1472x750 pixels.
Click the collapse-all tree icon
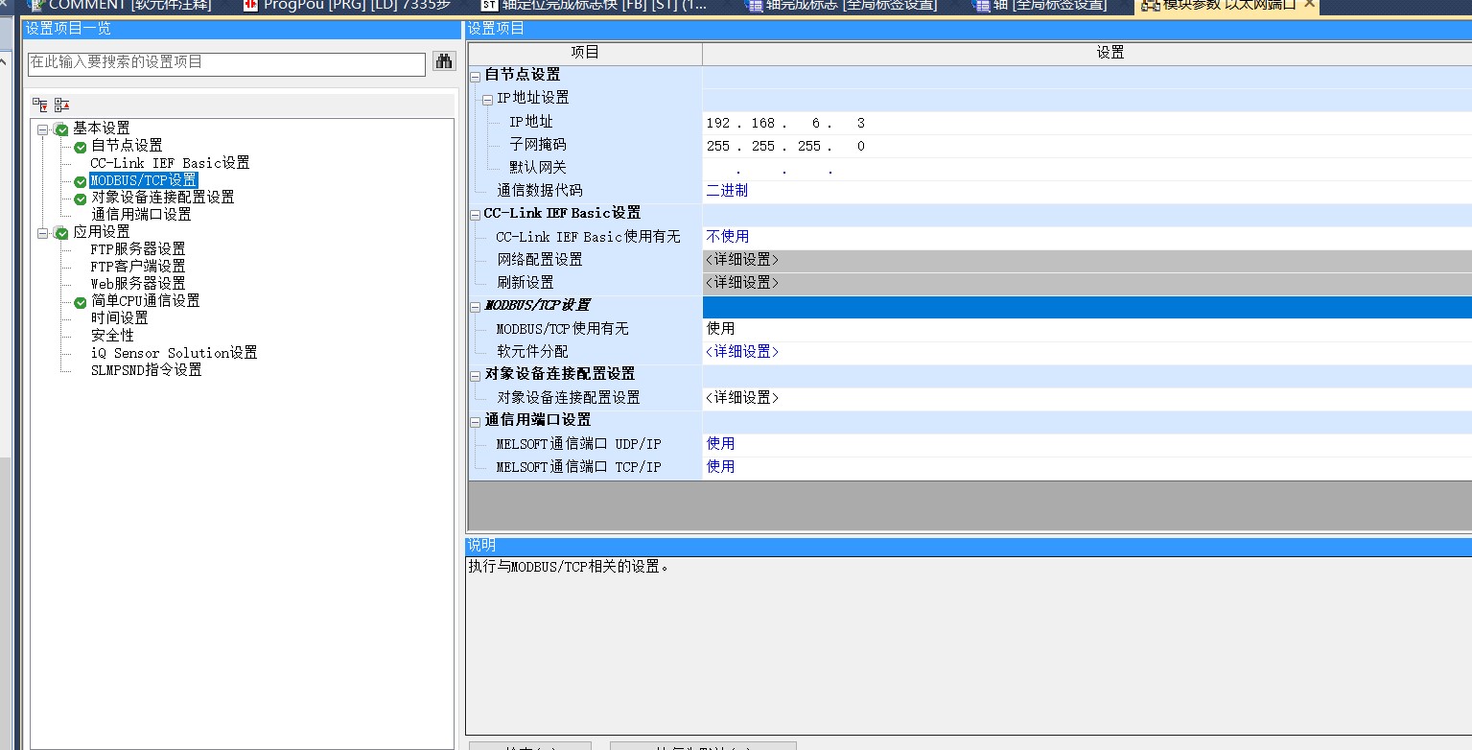61,105
